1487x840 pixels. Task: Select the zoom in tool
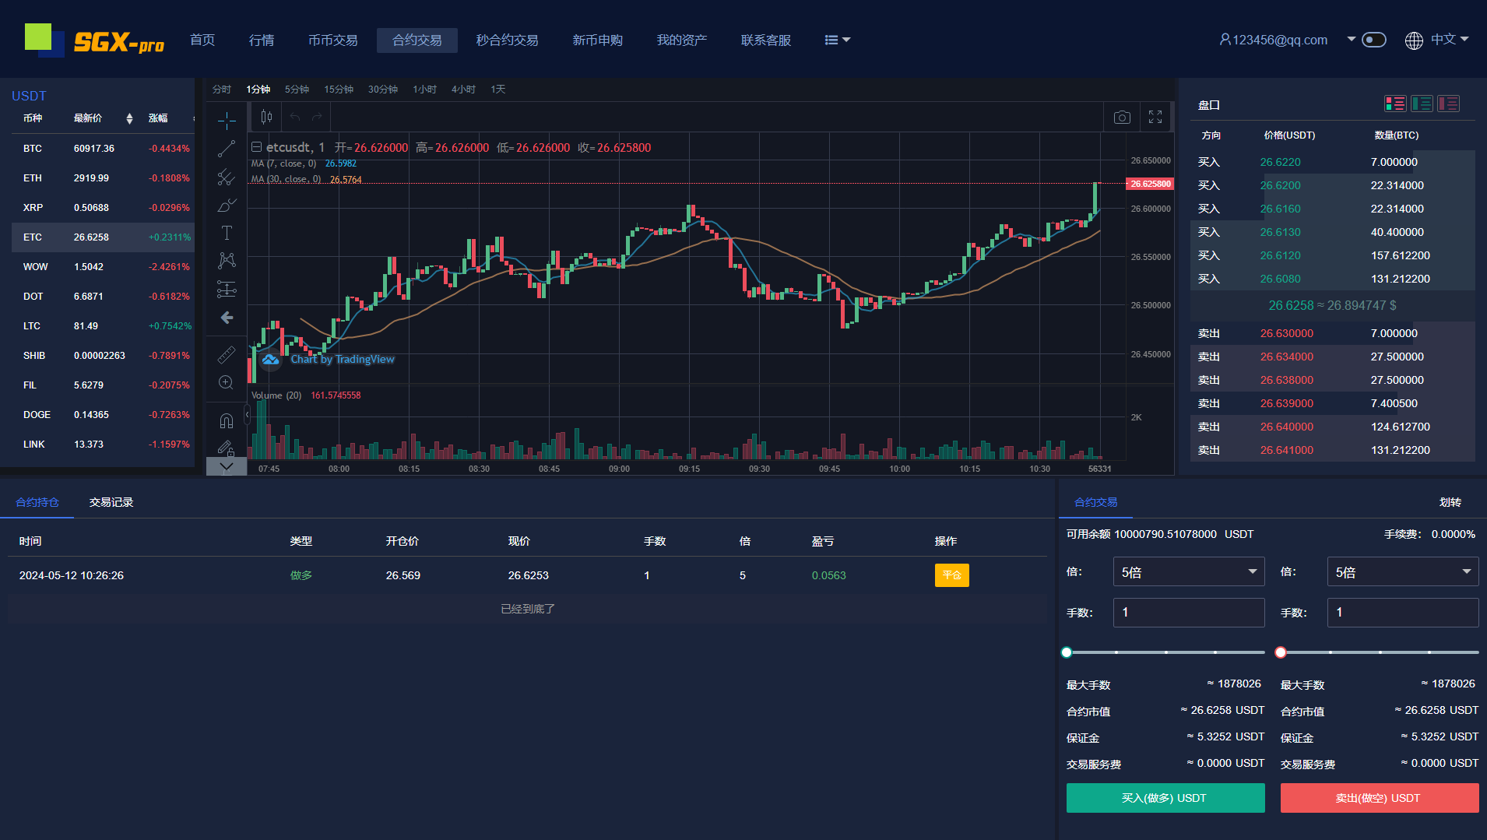[x=227, y=382]
